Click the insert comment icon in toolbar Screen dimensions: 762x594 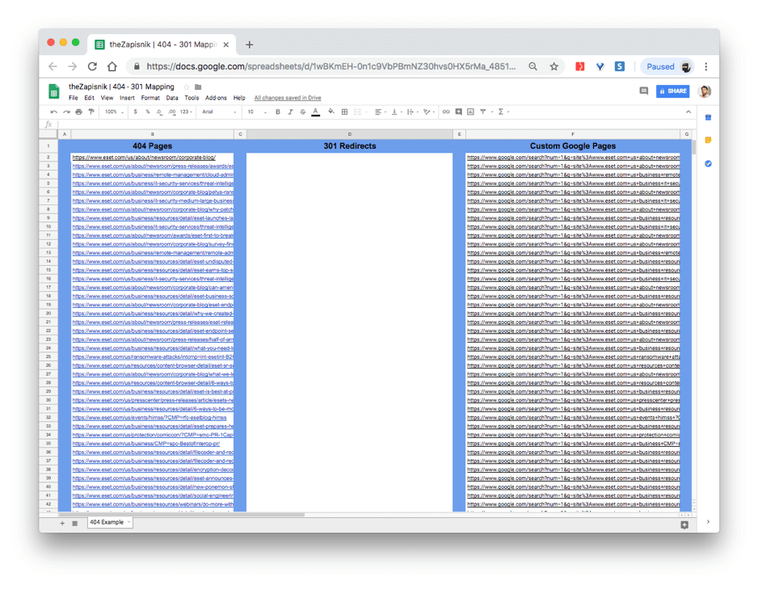pyautogui.click(x=458, y=112)
